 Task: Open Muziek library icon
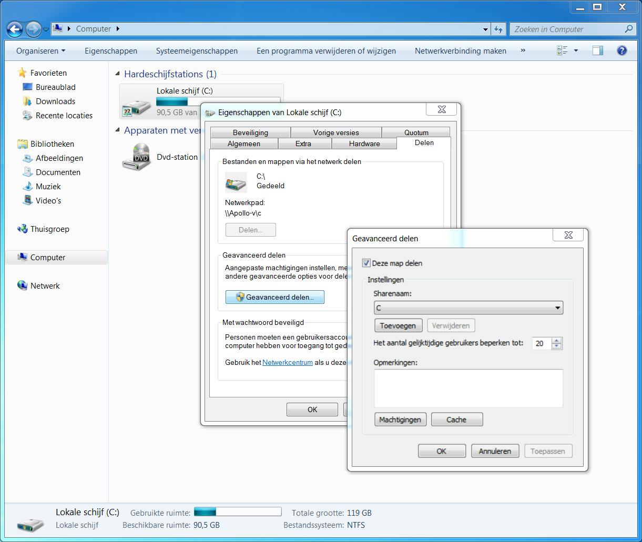[27, 186]
